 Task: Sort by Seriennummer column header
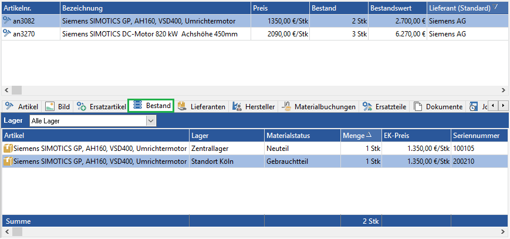(x=479, y=136)
